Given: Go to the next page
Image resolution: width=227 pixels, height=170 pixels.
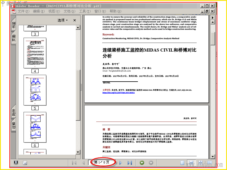Looking at the screenshot, I should (121, 163).
